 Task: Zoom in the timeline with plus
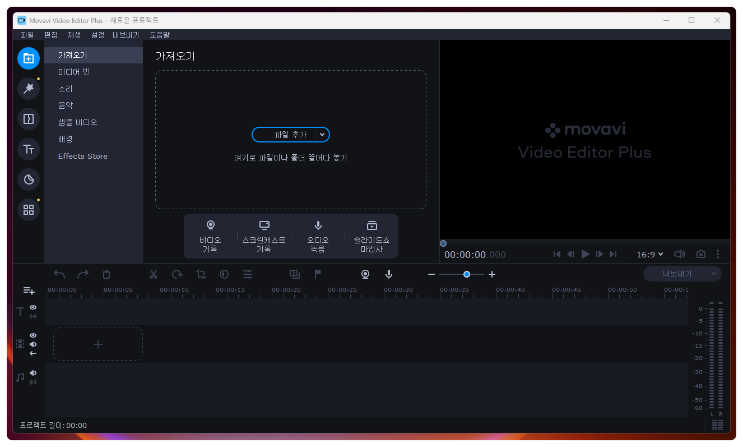click(492, 274)
